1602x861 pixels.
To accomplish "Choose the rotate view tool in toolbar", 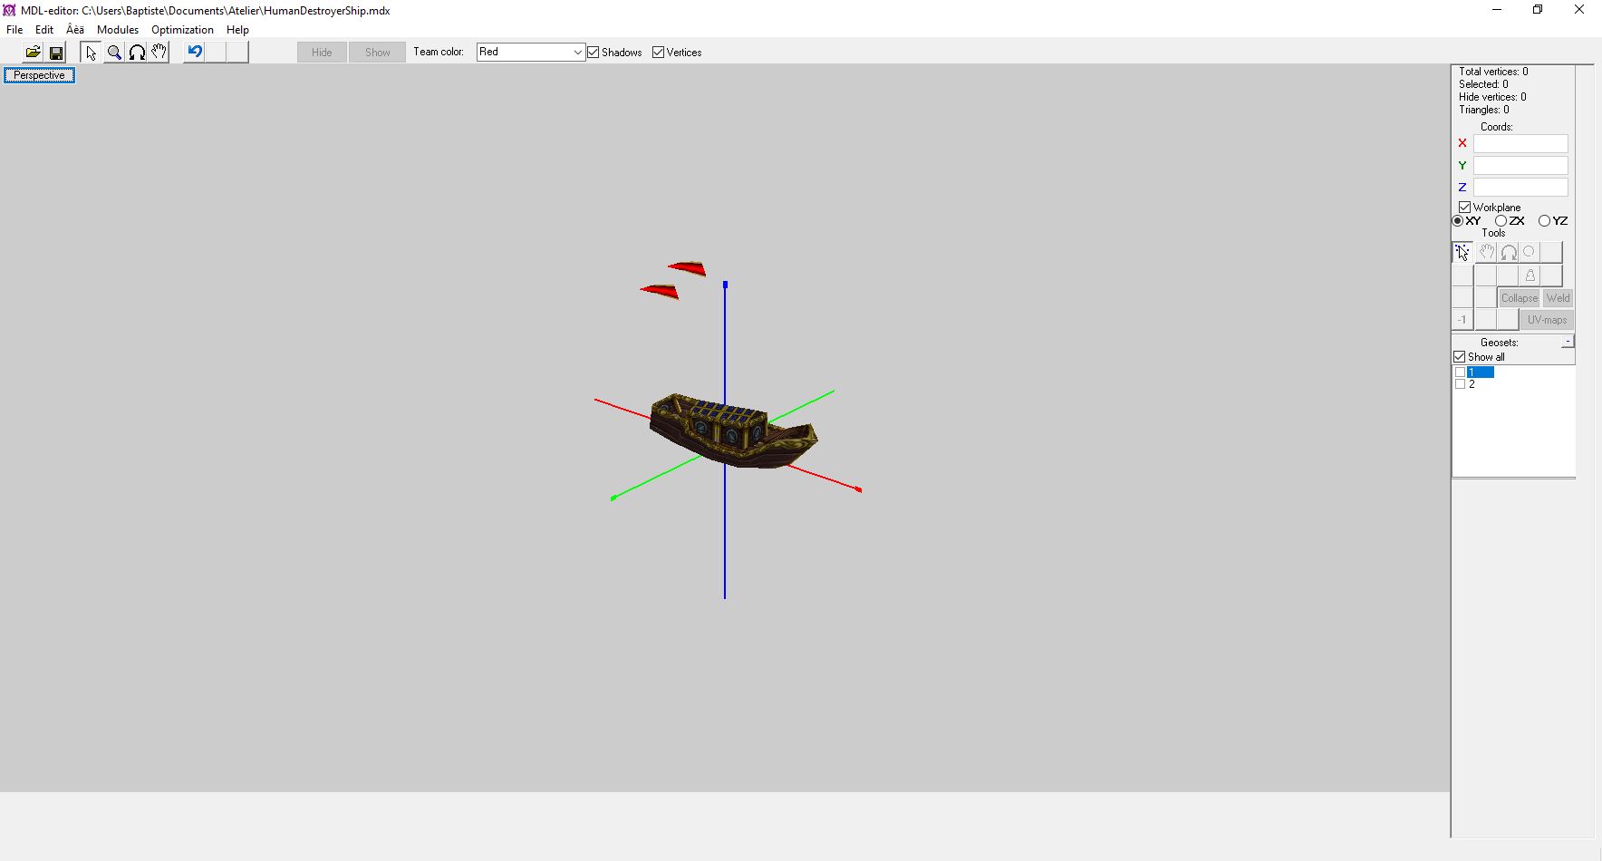I will tap(137, 53).
